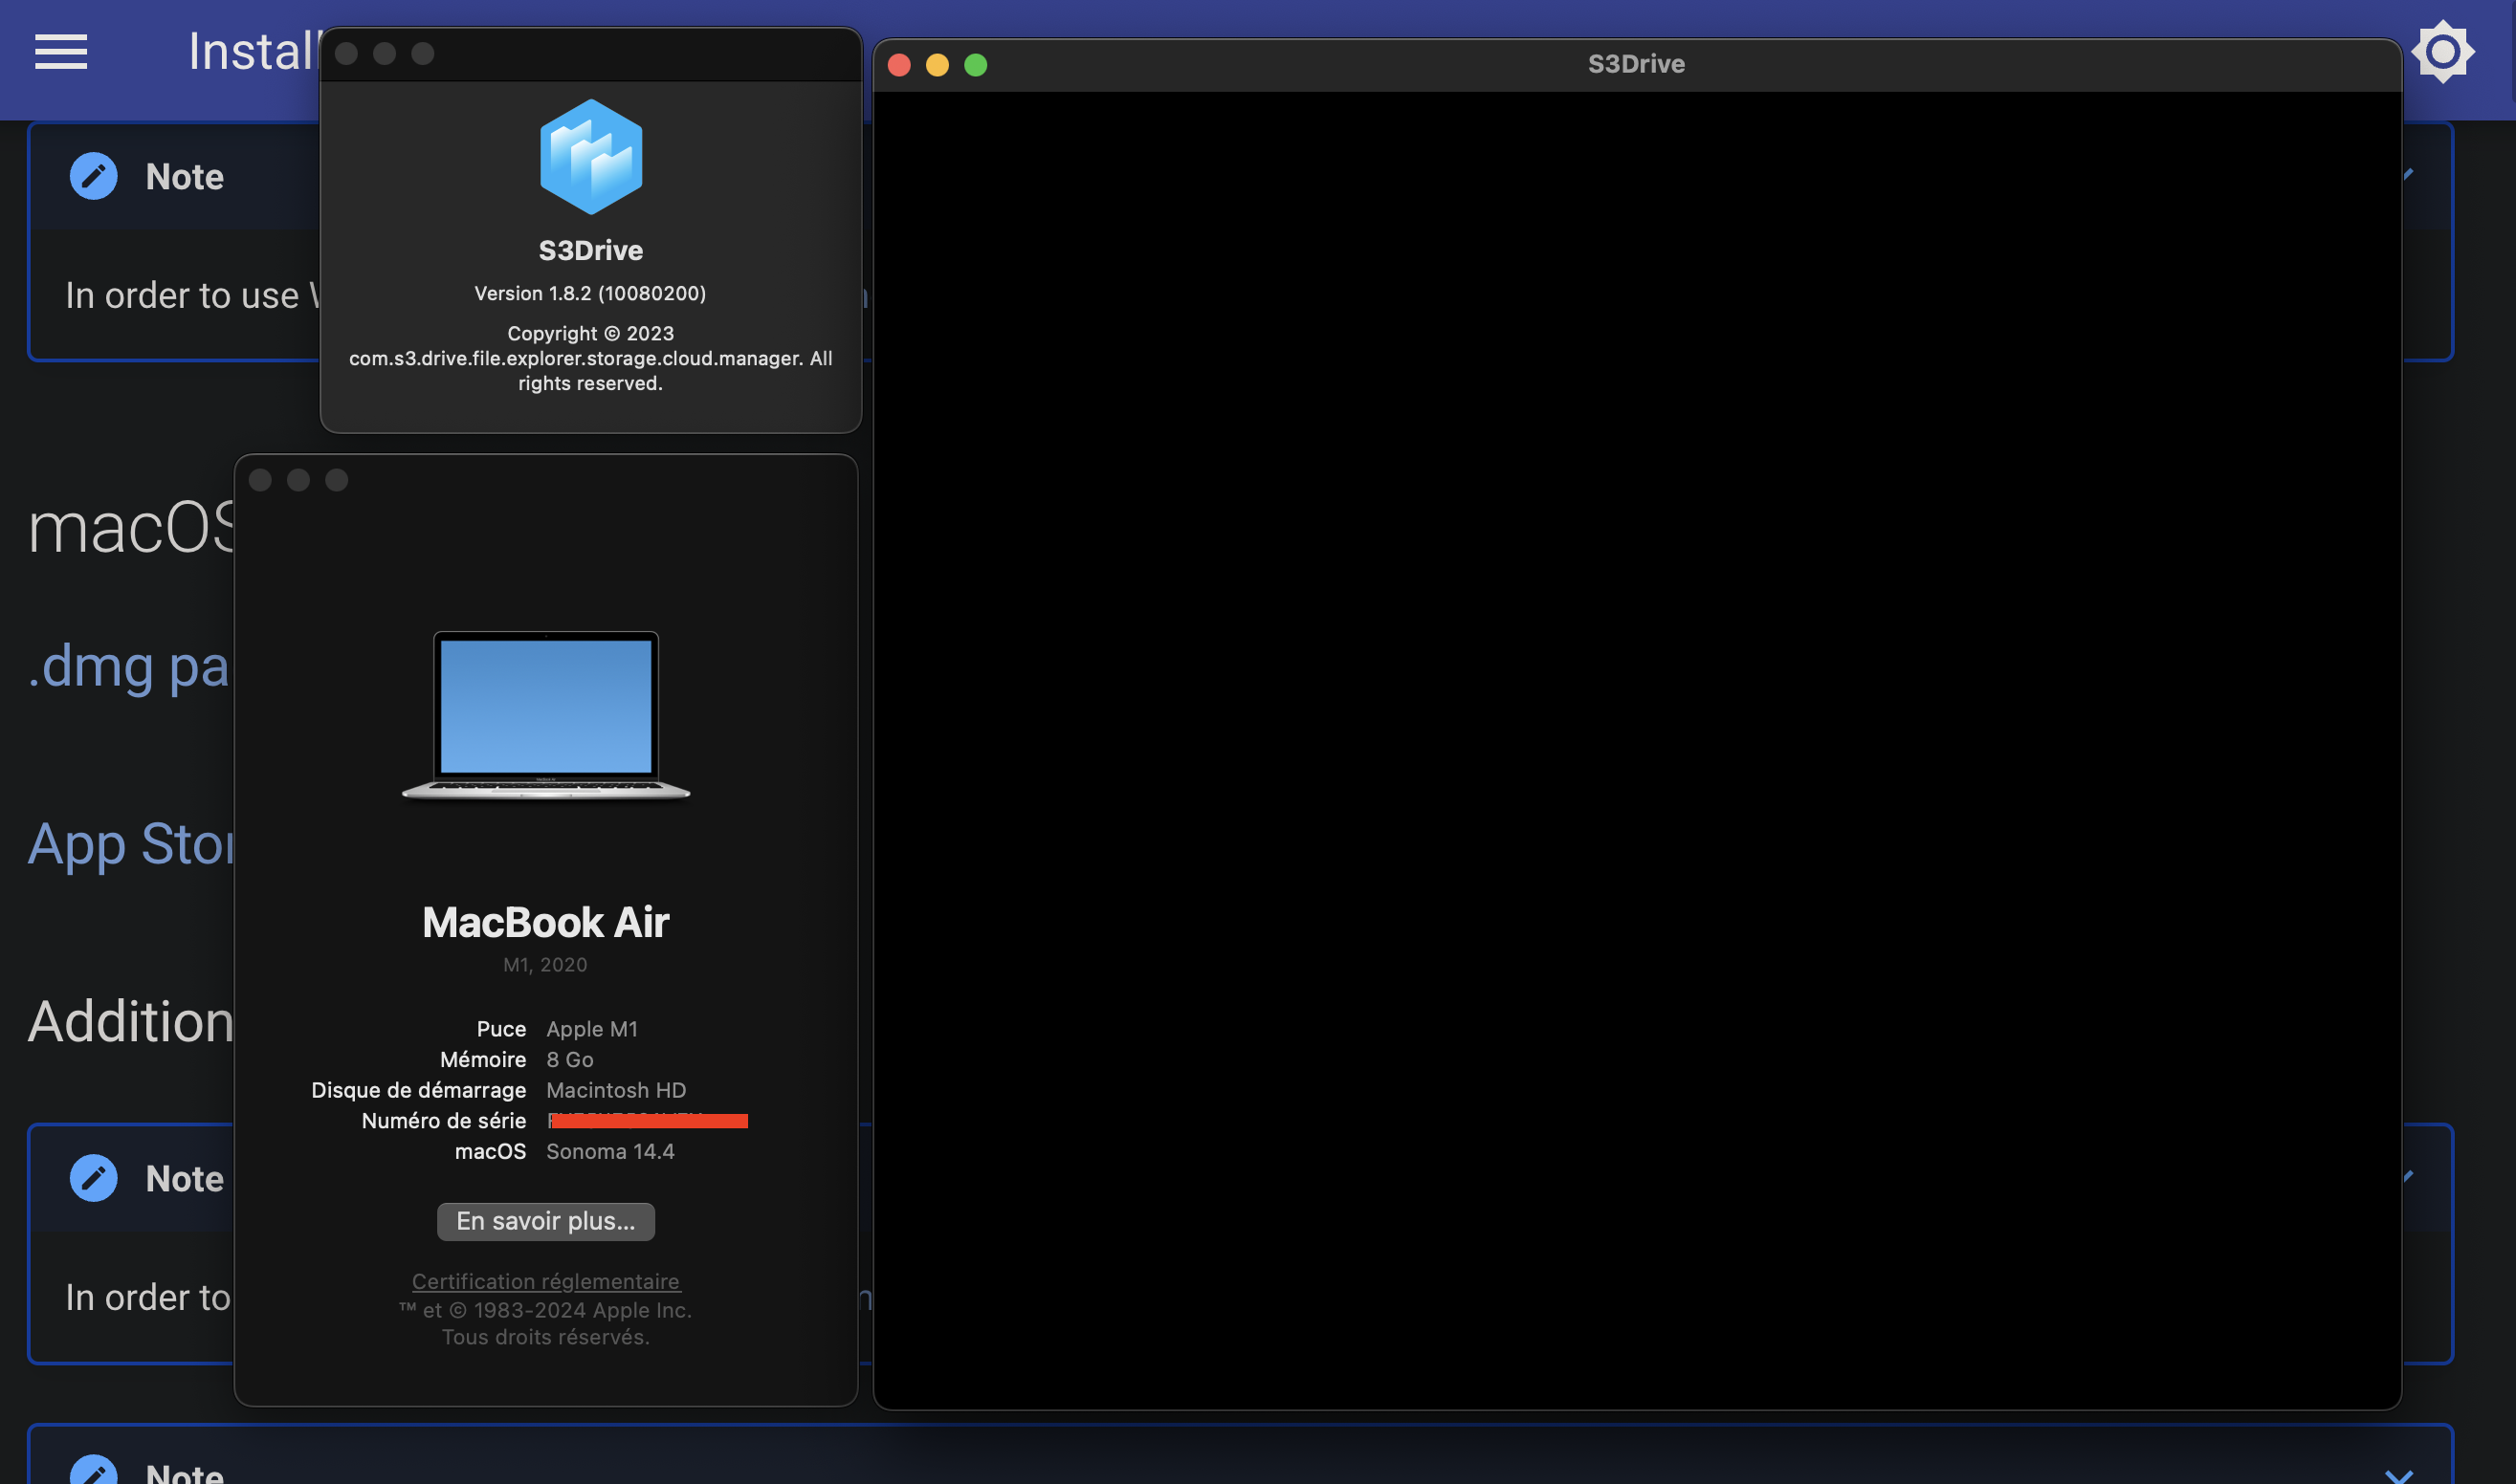The width and height of the screenshot is (2516, 1484).
Task: Close the S3Drive window with red button
Action: tap(898, 65)
